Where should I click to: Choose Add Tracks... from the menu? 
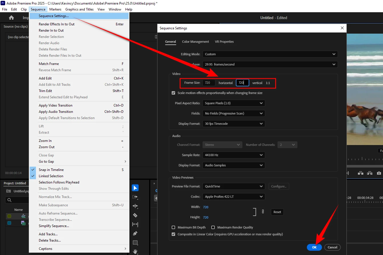(x=79, y=234)
